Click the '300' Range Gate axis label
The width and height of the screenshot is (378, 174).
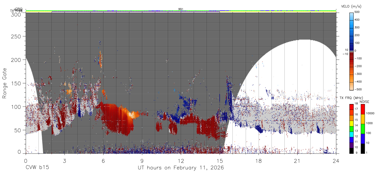click(x=16, y=14)
